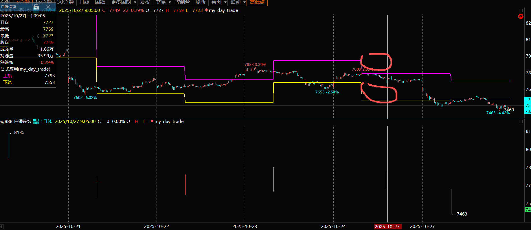Click the red sad-face indicator icon
This screenshot has width=531, height=230.
tap(521, 16)
